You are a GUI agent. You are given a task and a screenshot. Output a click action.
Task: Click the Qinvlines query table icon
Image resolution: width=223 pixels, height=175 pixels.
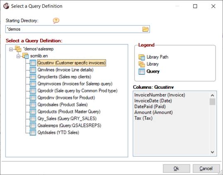pyautogui.click(x=33, y=70)
